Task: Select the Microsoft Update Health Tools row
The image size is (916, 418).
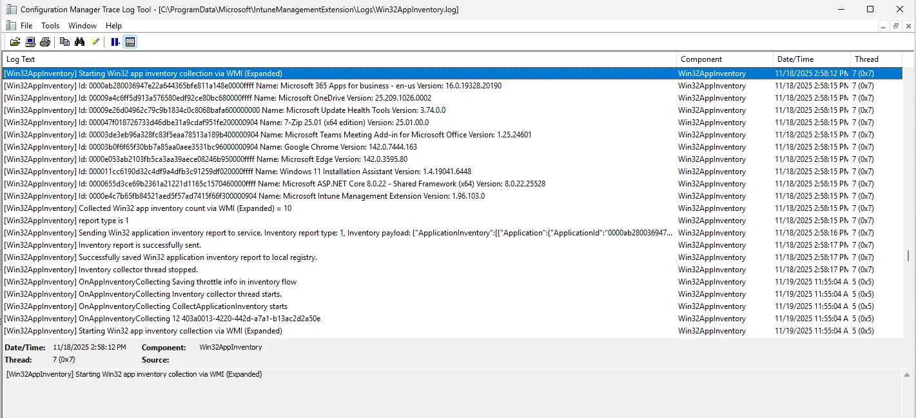Action: tap(452, 110)
